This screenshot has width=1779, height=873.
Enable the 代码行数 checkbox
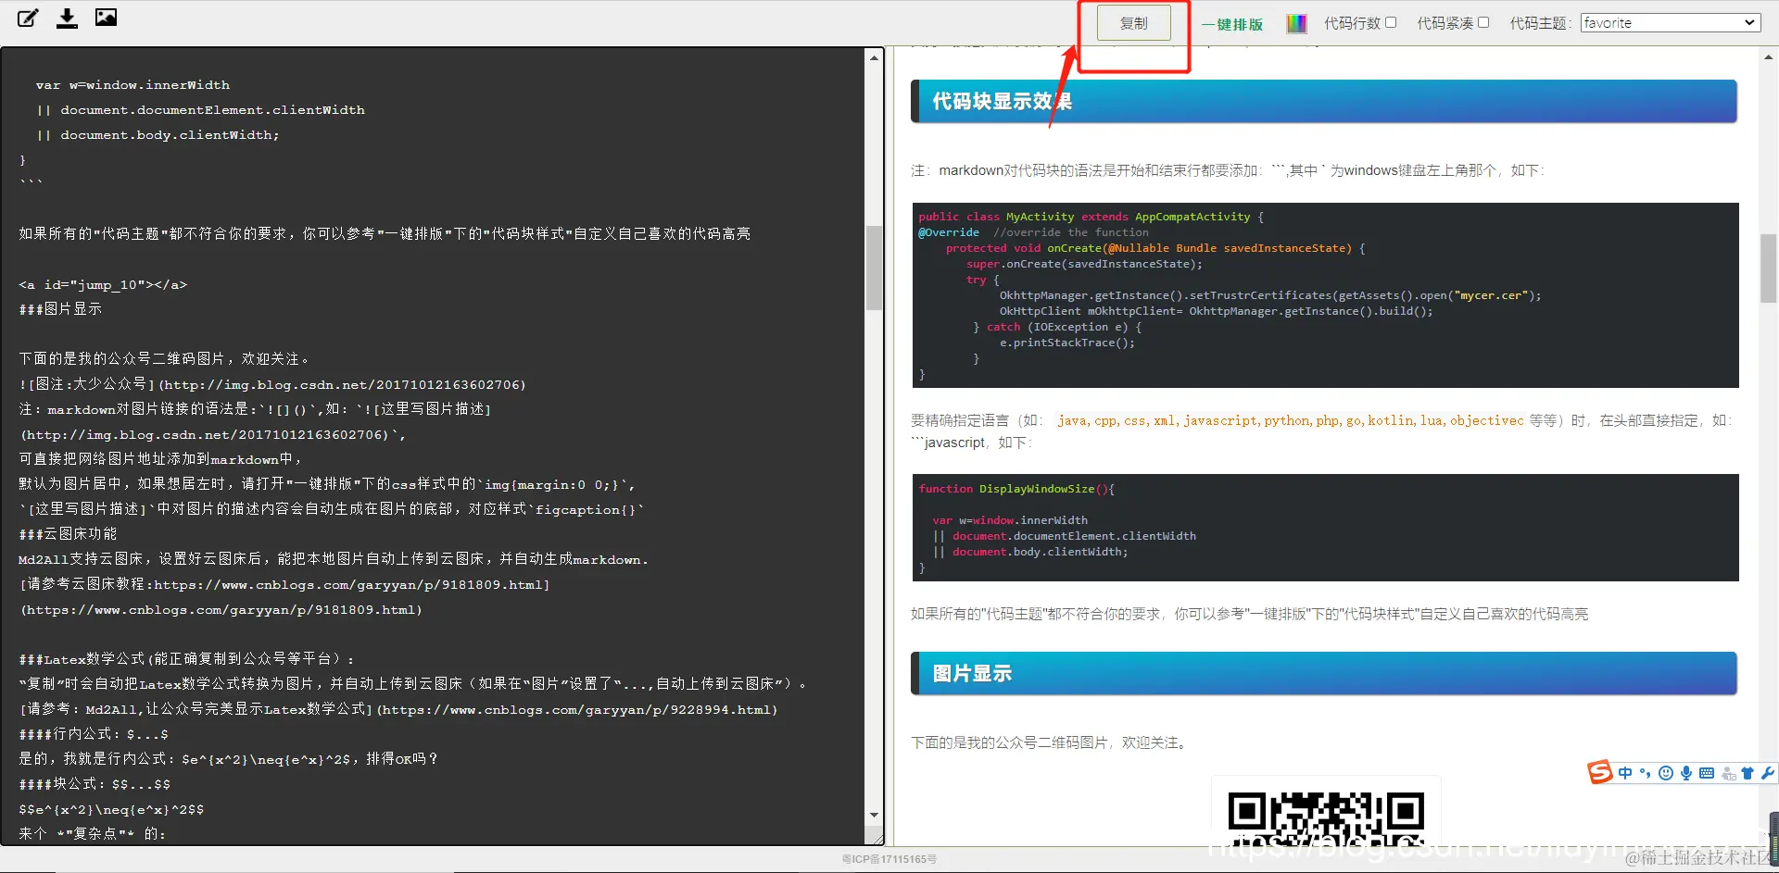(x=1392, y=22)
